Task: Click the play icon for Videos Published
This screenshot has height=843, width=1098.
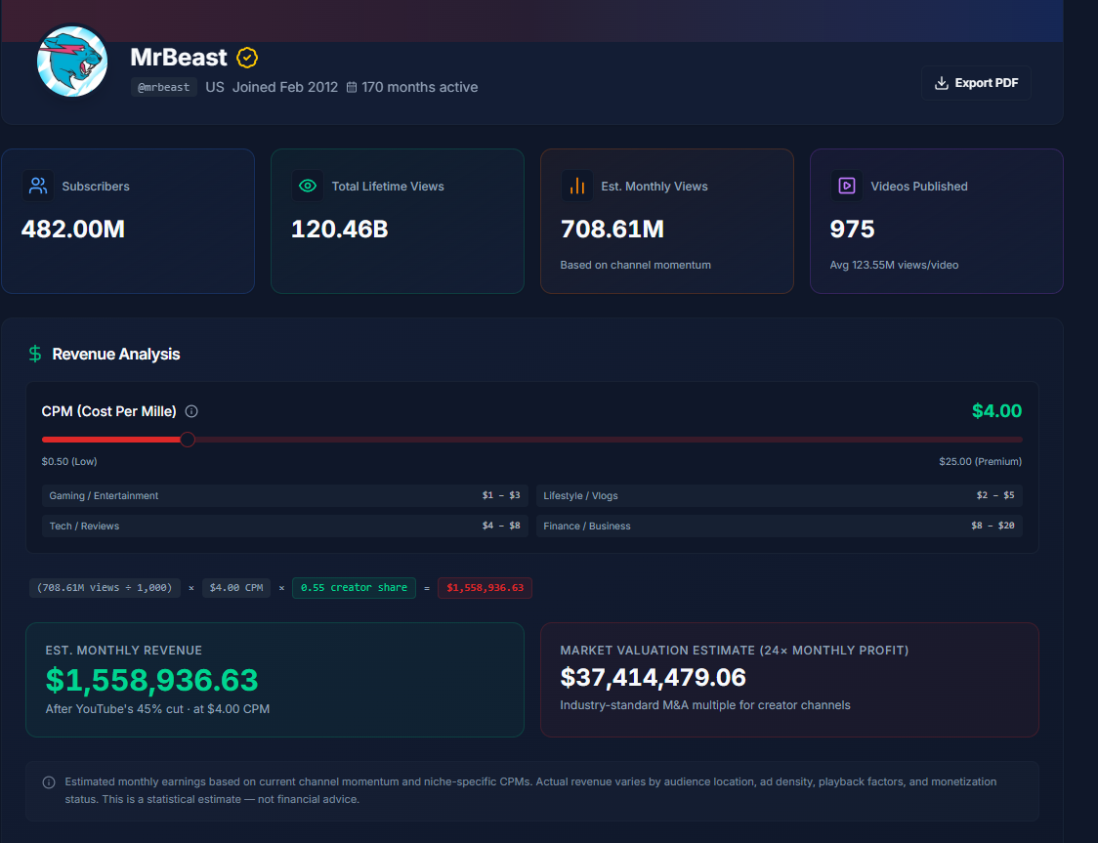Action: pyautogui.click(x=847, y=186)
